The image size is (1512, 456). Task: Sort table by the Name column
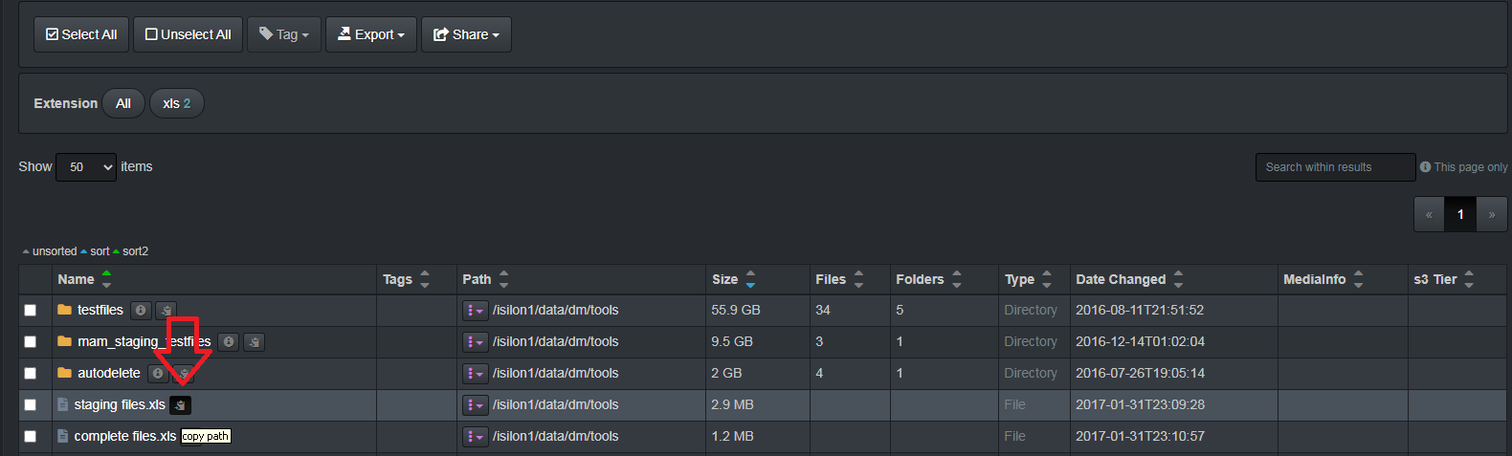click(x=106, y=279)
